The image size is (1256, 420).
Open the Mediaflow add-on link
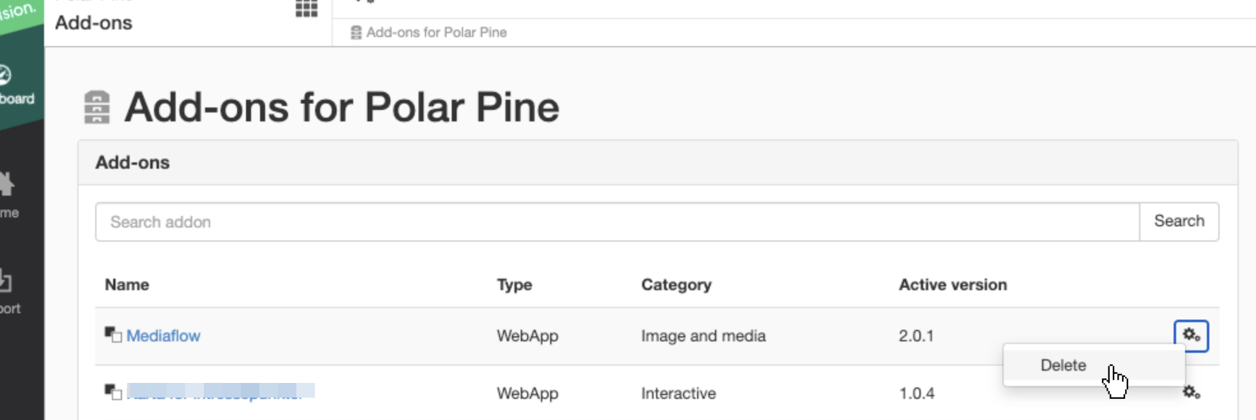(163, 336)
